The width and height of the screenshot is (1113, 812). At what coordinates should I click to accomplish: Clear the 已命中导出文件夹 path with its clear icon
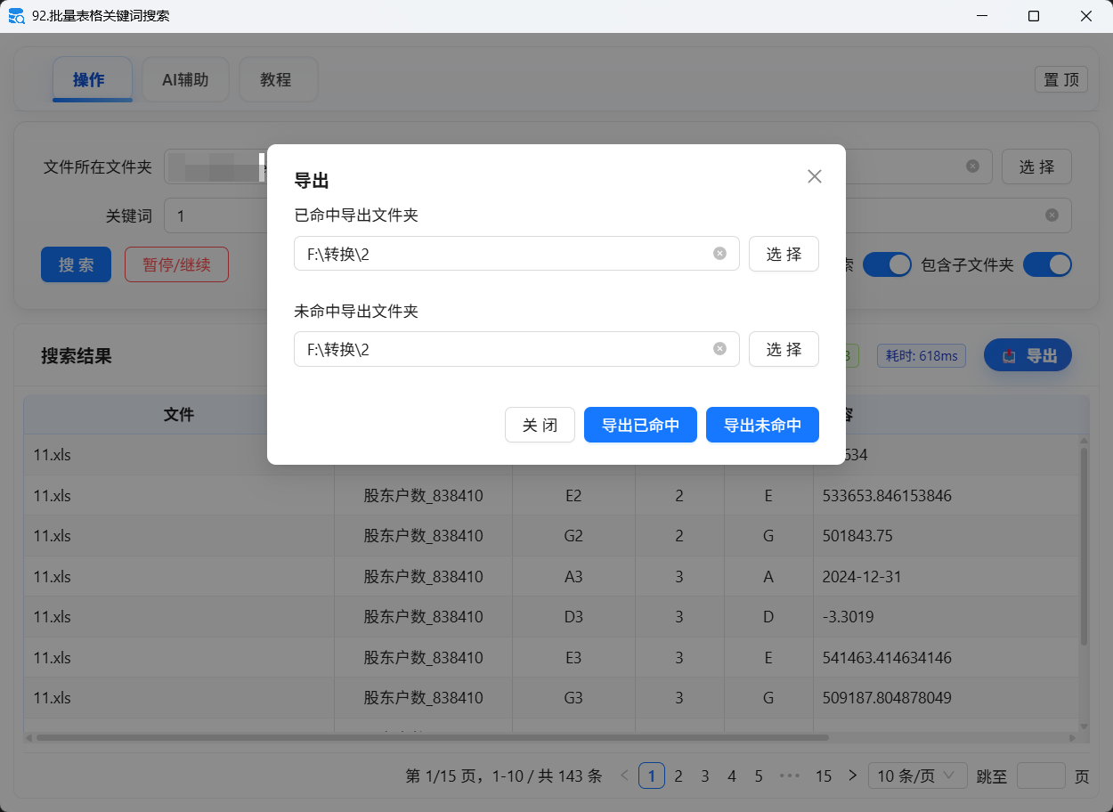(719, 253)
